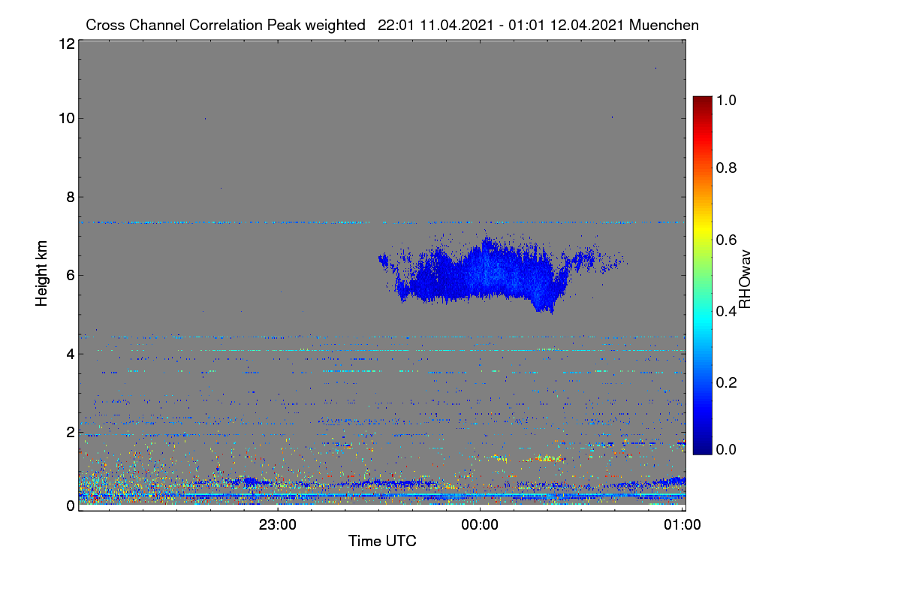Click the colorbar value '0.4'

click(727, 311)
